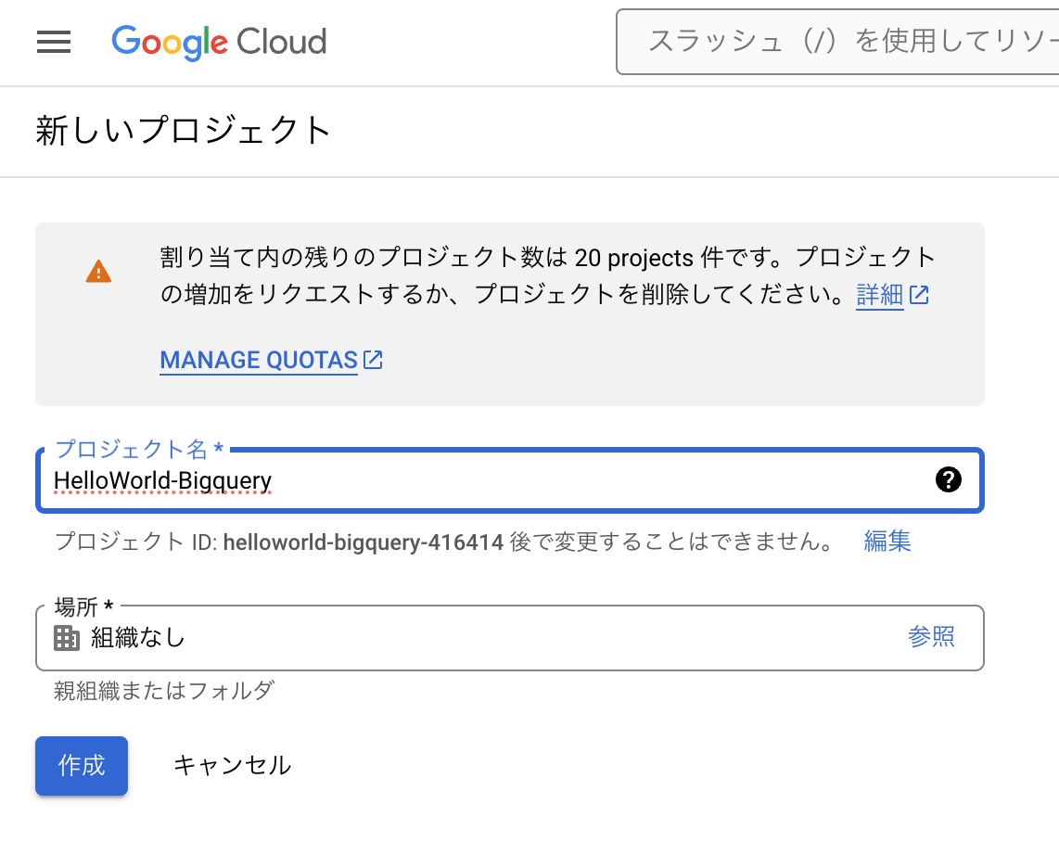
Task: Click the Google Cloud logo
Action: 219,42
